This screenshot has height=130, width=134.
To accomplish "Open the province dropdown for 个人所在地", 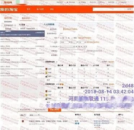I will 68,46.
